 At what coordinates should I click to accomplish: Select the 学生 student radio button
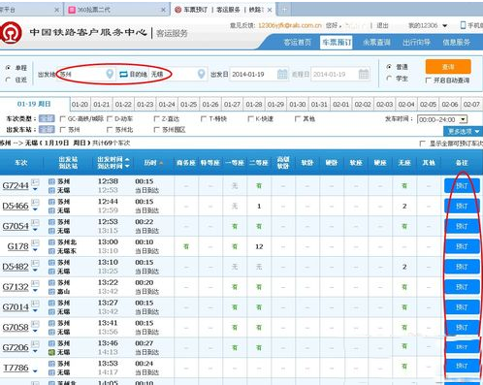pyautogui.click(x=389, y=79)
